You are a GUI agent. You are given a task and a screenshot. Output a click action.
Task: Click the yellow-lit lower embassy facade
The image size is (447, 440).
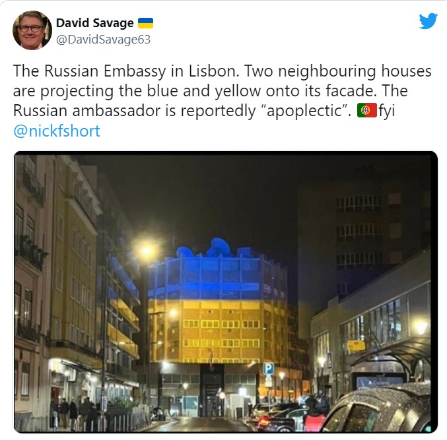(217, 331)
